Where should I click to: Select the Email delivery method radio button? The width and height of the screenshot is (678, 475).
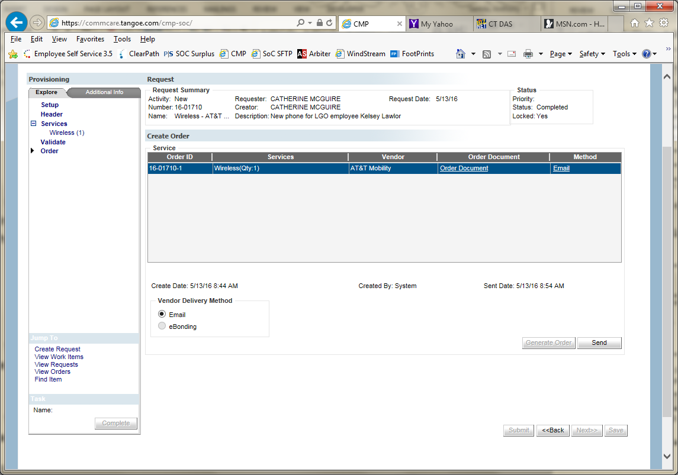click(x=162, y=315)
